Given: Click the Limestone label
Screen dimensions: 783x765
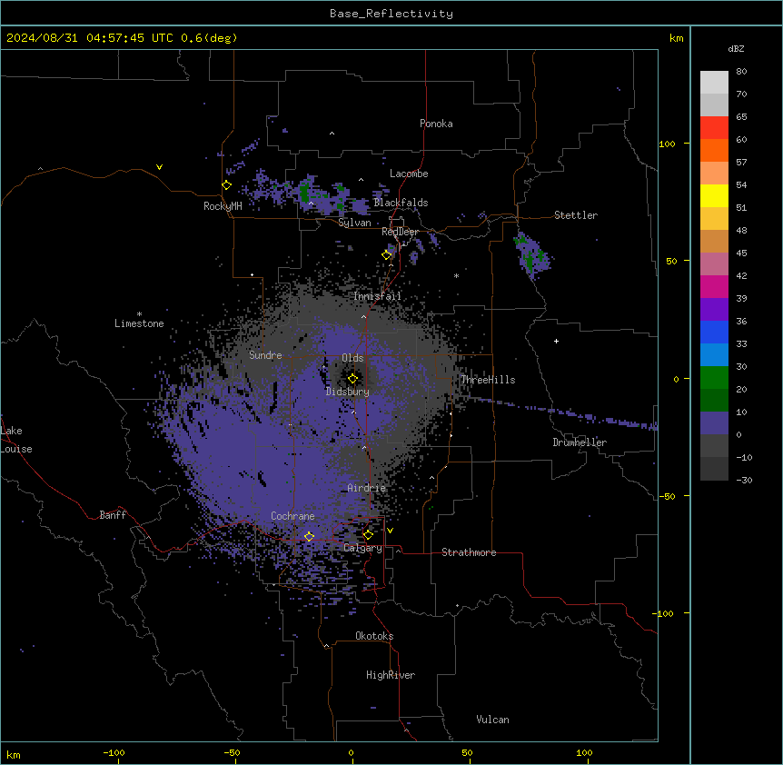Looking at the screenshot, I should coord(139,323).
